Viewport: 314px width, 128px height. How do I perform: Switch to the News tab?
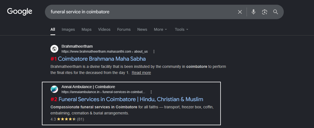(x=142, y=29)
